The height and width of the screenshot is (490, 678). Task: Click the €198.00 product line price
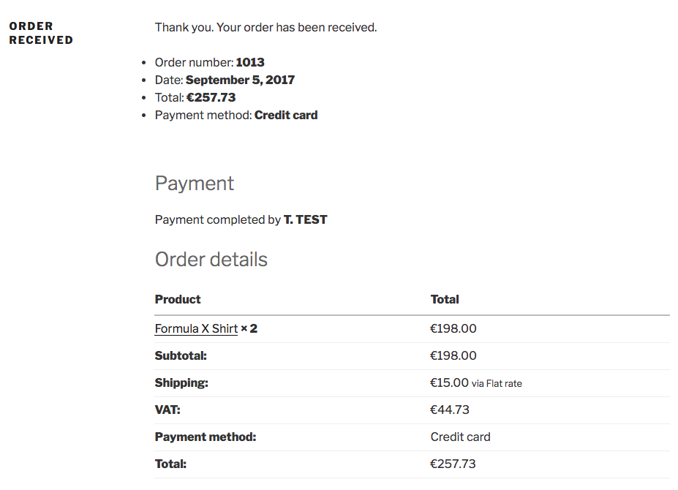pos(453,329)
